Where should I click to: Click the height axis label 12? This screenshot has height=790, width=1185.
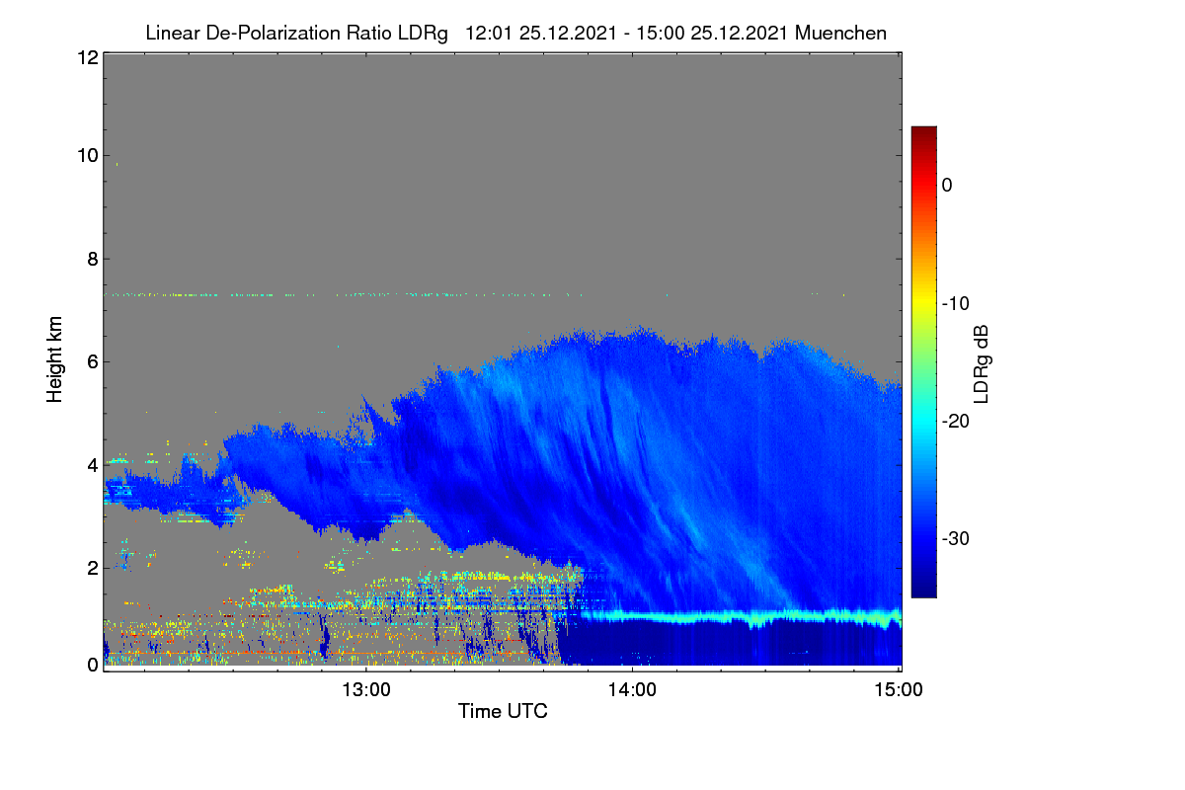(x=86, y=57)
